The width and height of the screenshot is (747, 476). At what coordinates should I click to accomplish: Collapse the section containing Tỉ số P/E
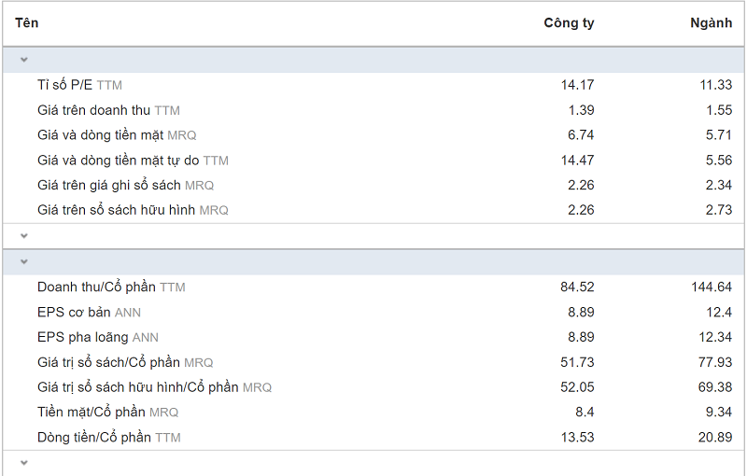point(24,60)
